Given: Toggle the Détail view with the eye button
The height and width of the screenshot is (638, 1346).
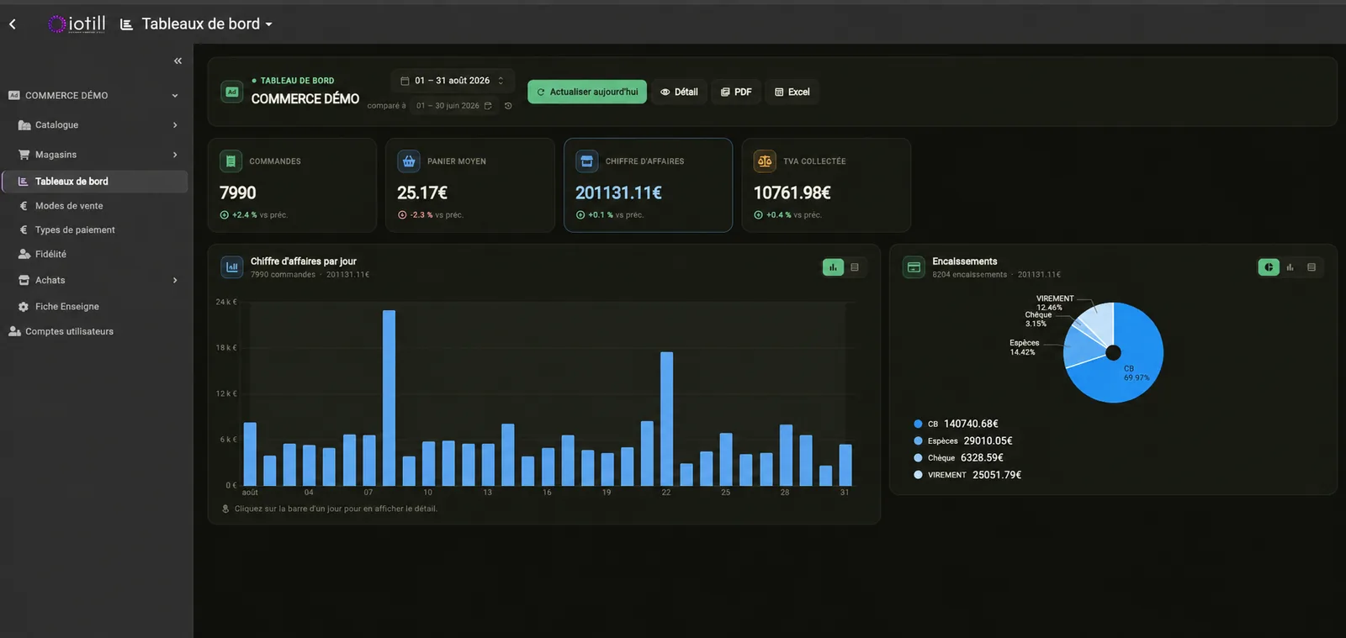Looking at the screenshot, I should (x=679, y=92).
